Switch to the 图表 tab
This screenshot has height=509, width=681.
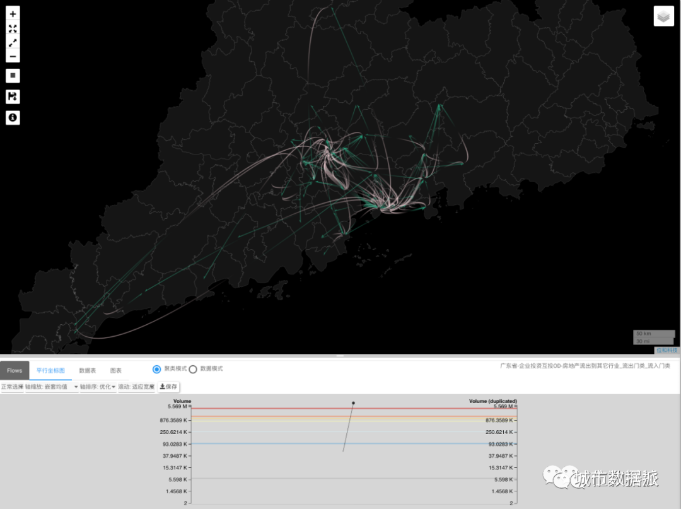point(115,370)
